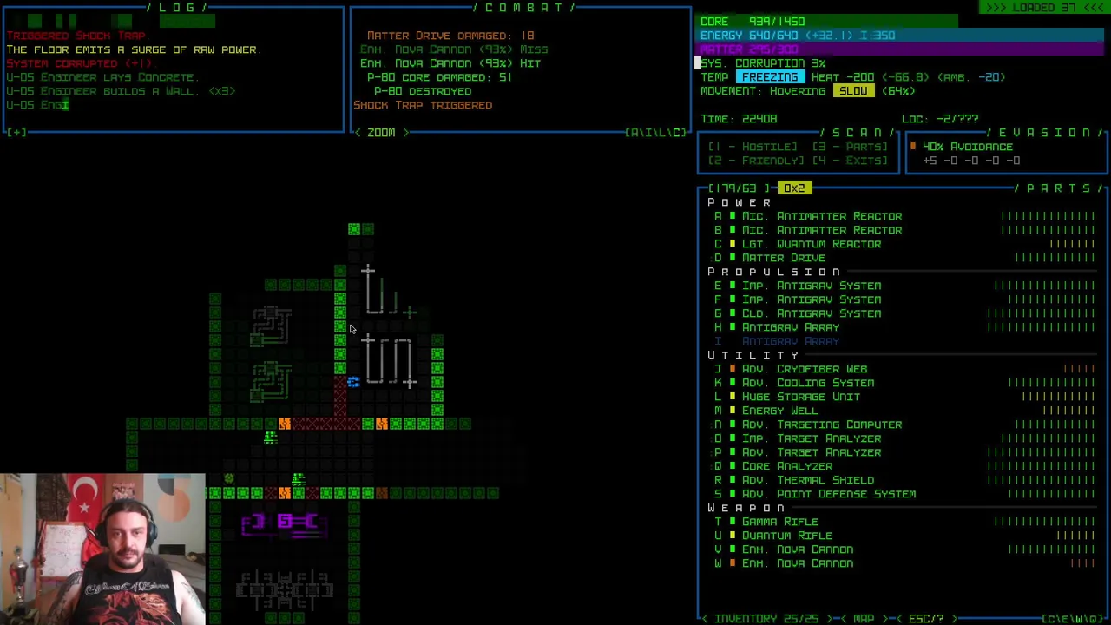
Task: Click the lower gray machine outline in the left room
Action: [270, 382]
